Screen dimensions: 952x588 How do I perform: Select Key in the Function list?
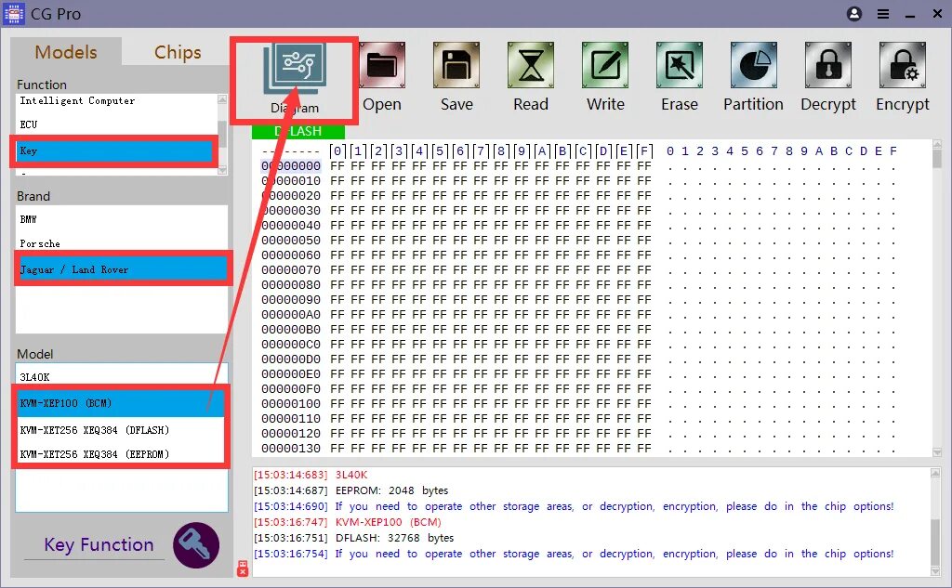pos(114,150)
